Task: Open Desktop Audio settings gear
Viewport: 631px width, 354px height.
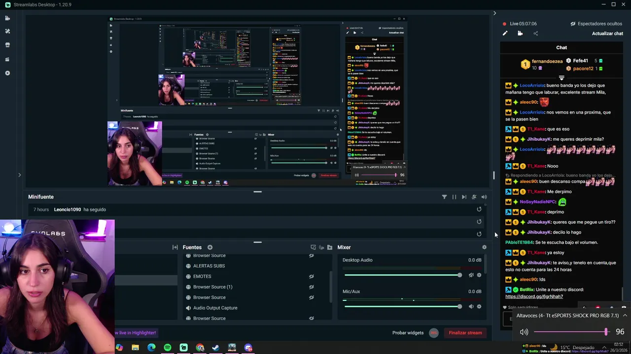Action: point(479,275)
